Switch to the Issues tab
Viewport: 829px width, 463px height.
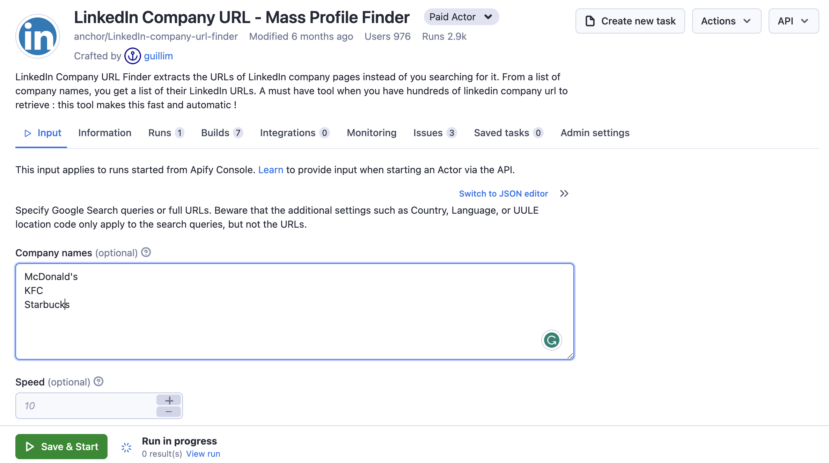tap(434, 133)
